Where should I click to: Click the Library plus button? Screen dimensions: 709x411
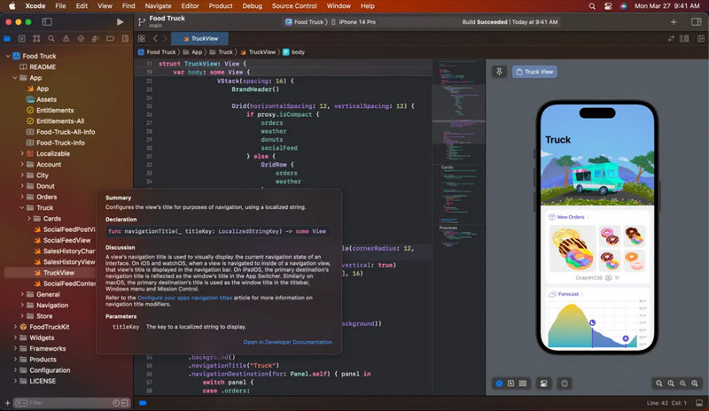point(674,22)
